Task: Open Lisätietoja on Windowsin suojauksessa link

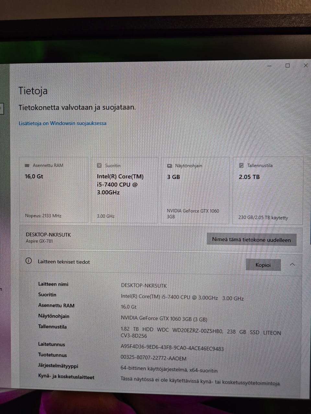Action: pyautogui.click(x=63, y=123)
